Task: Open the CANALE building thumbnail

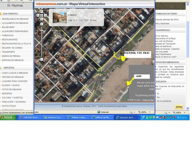Action: point(60,18)
